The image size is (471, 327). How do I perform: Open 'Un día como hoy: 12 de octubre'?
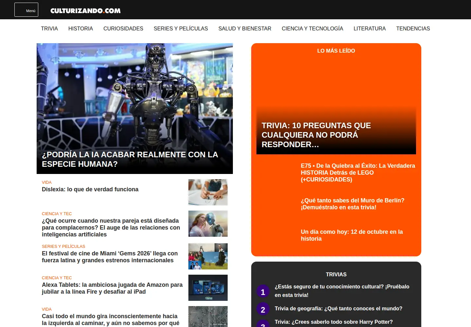pyautogui.click(x=352, y=235)
